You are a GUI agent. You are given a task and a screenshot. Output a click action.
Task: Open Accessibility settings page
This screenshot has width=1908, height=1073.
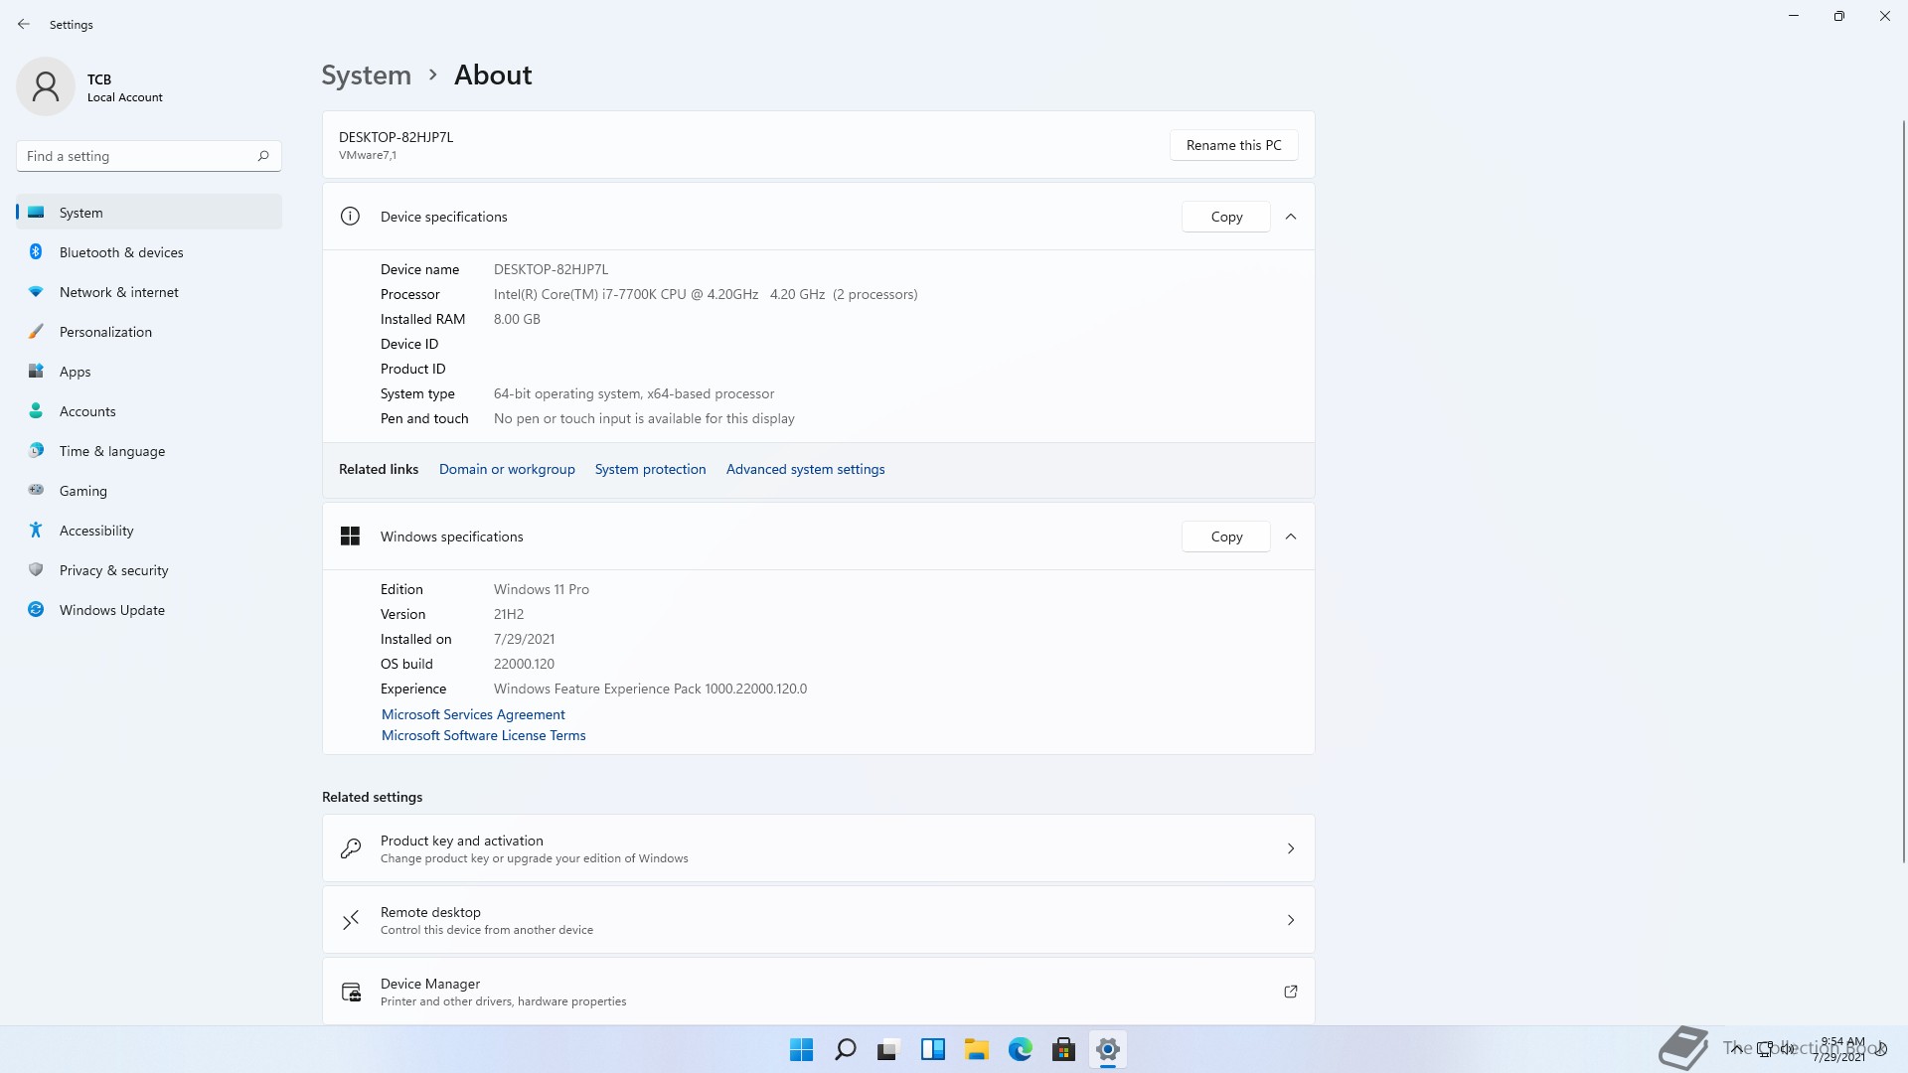click(149, 531)
